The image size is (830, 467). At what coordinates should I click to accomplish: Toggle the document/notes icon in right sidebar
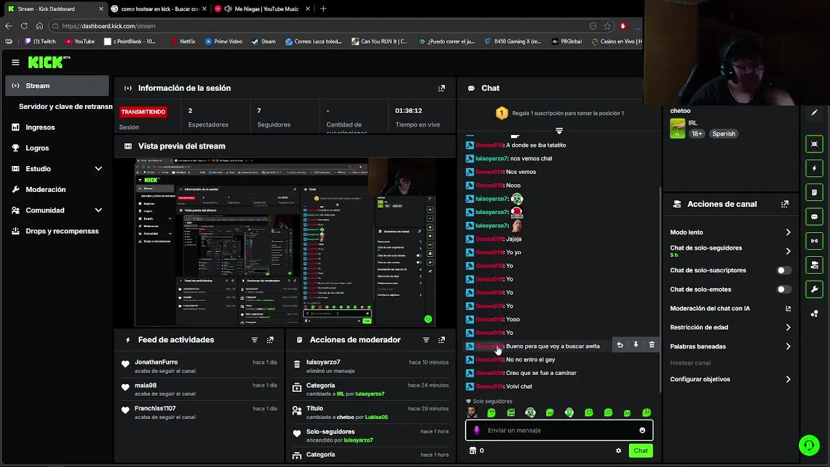pos(814,193)
